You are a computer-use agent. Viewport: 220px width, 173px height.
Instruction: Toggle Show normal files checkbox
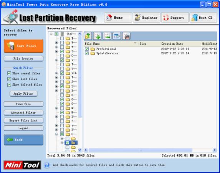[x=9, y=73]
